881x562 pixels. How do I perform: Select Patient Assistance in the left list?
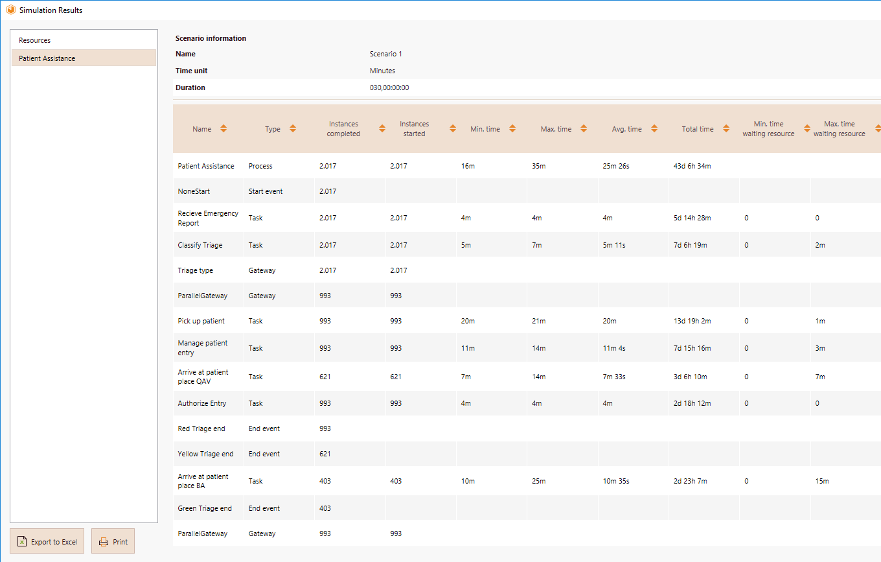coord(84,58)
